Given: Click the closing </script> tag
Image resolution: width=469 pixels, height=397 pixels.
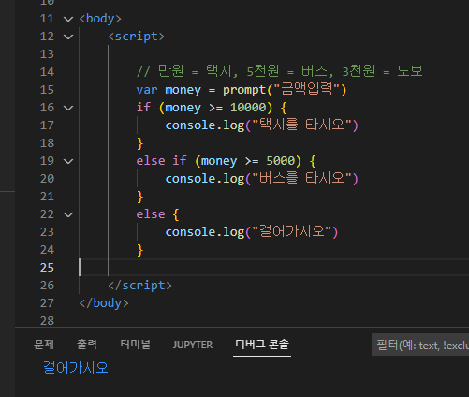Looking at the screenshot, I should click(139, 286).
